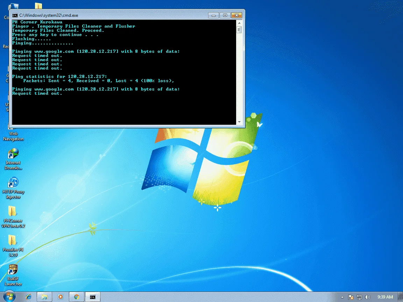Screen dimensions: 403x302
Task: Click the Show desktop button at taskbar end
Action: coord(401,297)
